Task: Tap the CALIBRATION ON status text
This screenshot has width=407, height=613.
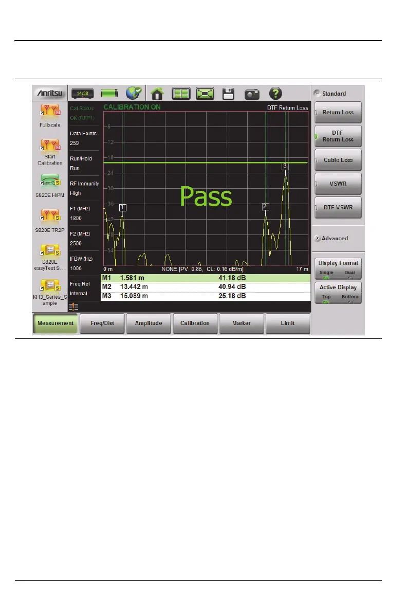Action: click(x=132, y=107)
